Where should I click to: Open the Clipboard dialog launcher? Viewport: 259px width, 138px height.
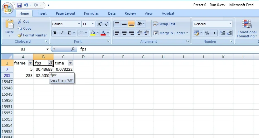[46, 41]
